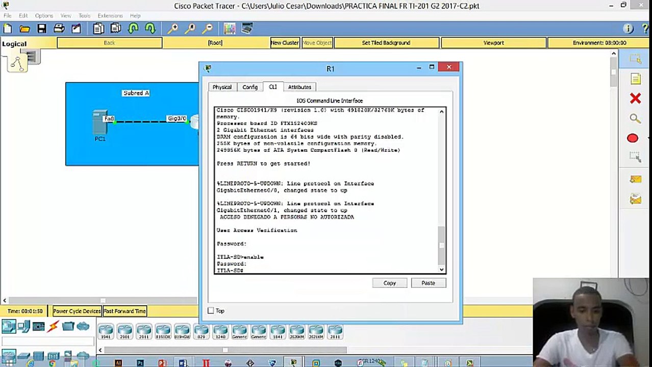Choose the Inspect magnifier tool
Image resolution: width=652 pixels, height=367 pixels.
635,118
